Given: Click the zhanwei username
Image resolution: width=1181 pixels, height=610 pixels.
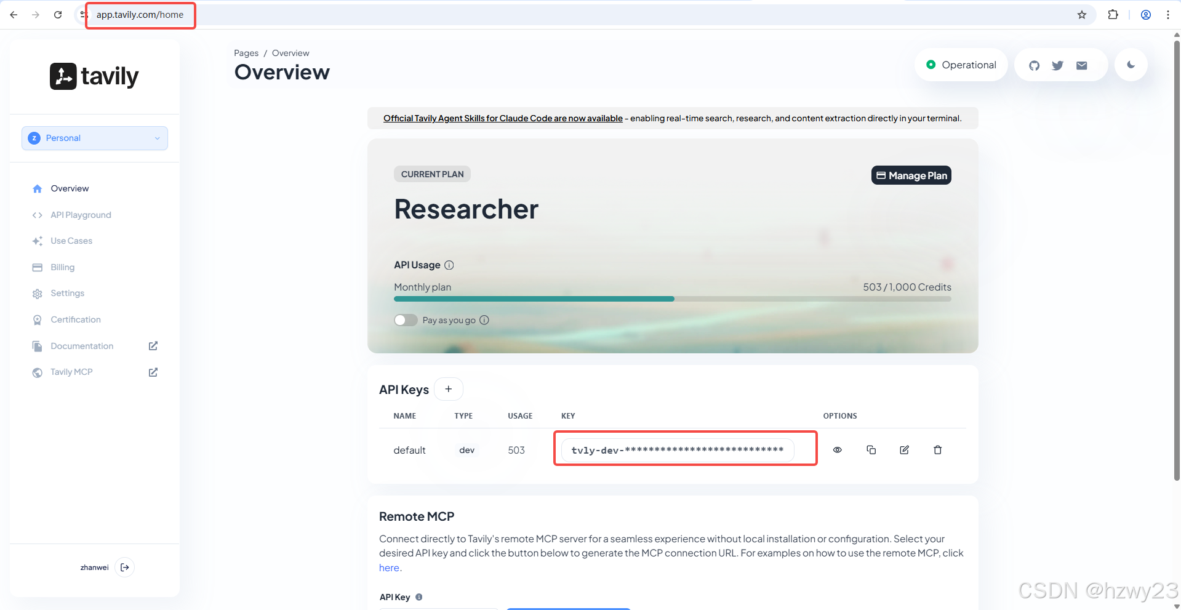Looking at the screenshot, I should 94,568.
